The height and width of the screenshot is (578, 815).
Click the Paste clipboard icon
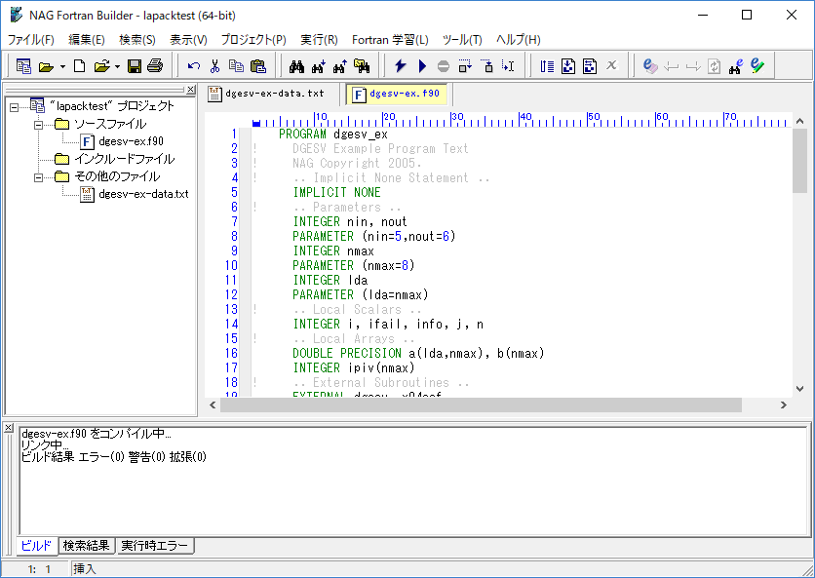tap(257, 66)
